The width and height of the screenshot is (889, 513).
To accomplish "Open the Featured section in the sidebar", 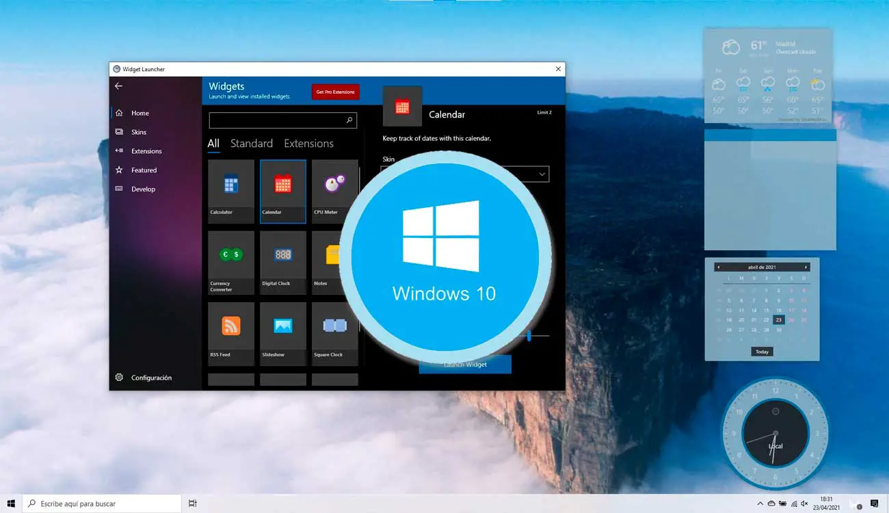I will pos(155,170).
